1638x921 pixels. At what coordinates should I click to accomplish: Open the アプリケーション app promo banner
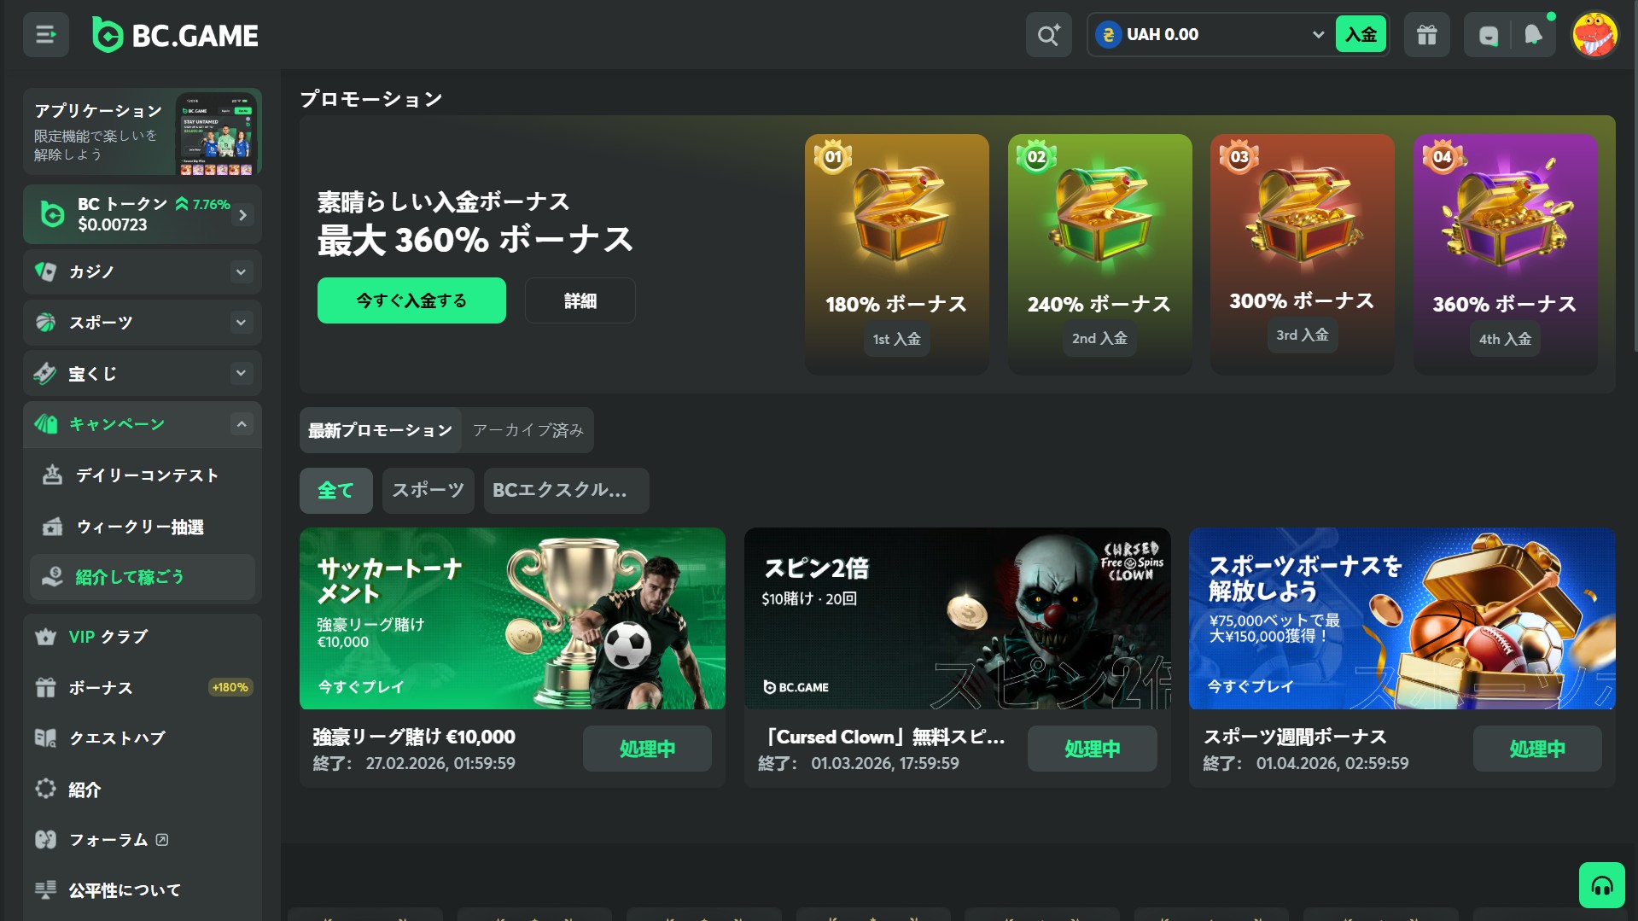pos(143,131)
